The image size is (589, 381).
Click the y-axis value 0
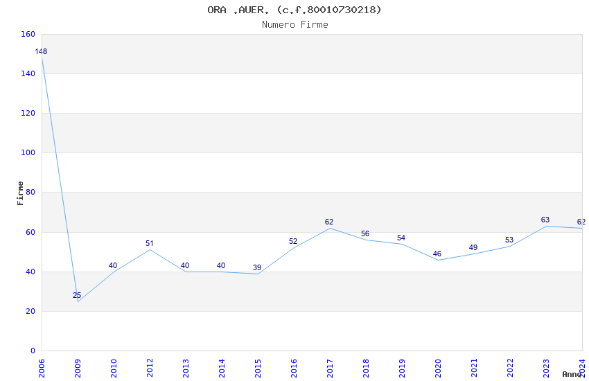pyautogui.click(x=33, y=351)
